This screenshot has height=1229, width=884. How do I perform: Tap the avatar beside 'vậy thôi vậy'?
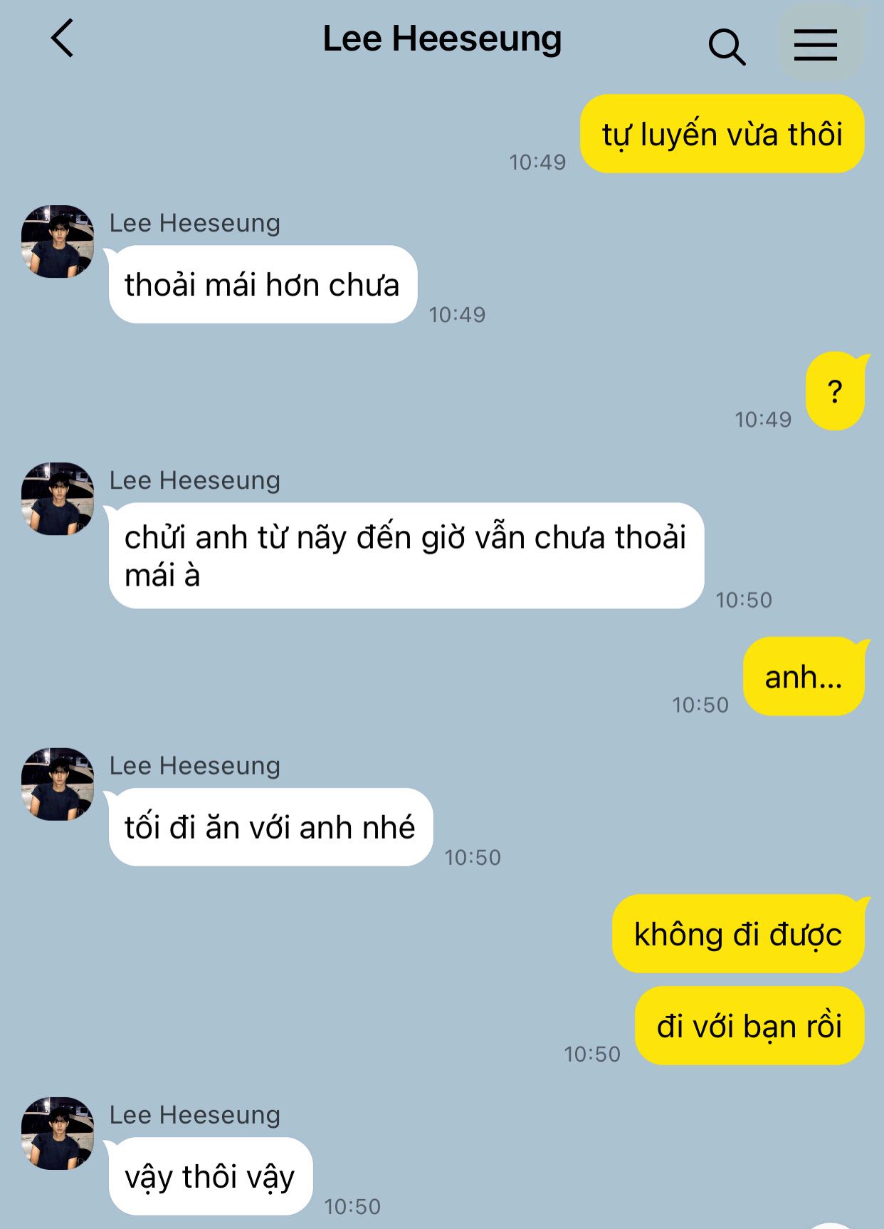[x=58, y=1134]
